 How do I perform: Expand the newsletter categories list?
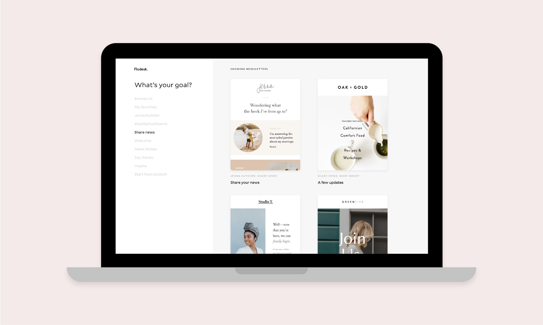point(143,98)
